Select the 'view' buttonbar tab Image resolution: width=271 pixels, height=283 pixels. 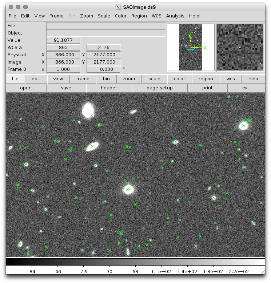(58, 79)
